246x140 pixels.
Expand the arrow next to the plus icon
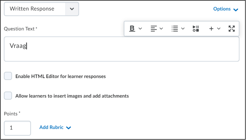coord(219,29)
